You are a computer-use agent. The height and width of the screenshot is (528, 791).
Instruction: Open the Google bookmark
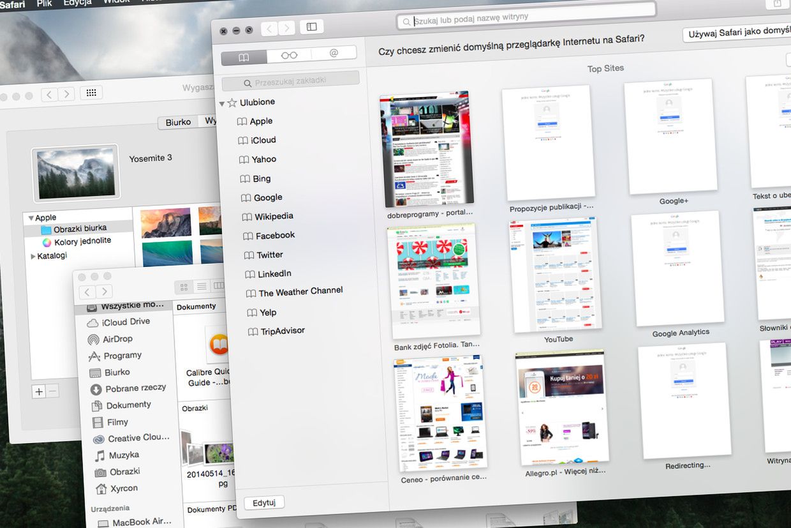(x=261, y=197)
